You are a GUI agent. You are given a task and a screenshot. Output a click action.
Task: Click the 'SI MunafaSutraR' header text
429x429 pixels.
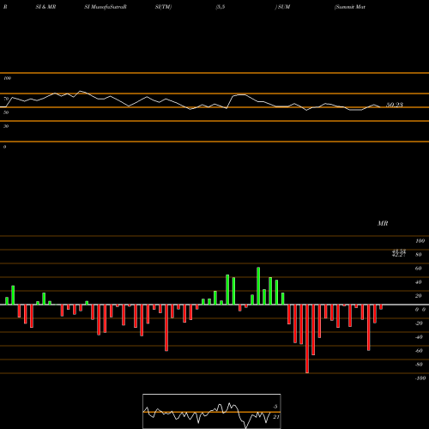pyautogui.click(x=106, y=7)
